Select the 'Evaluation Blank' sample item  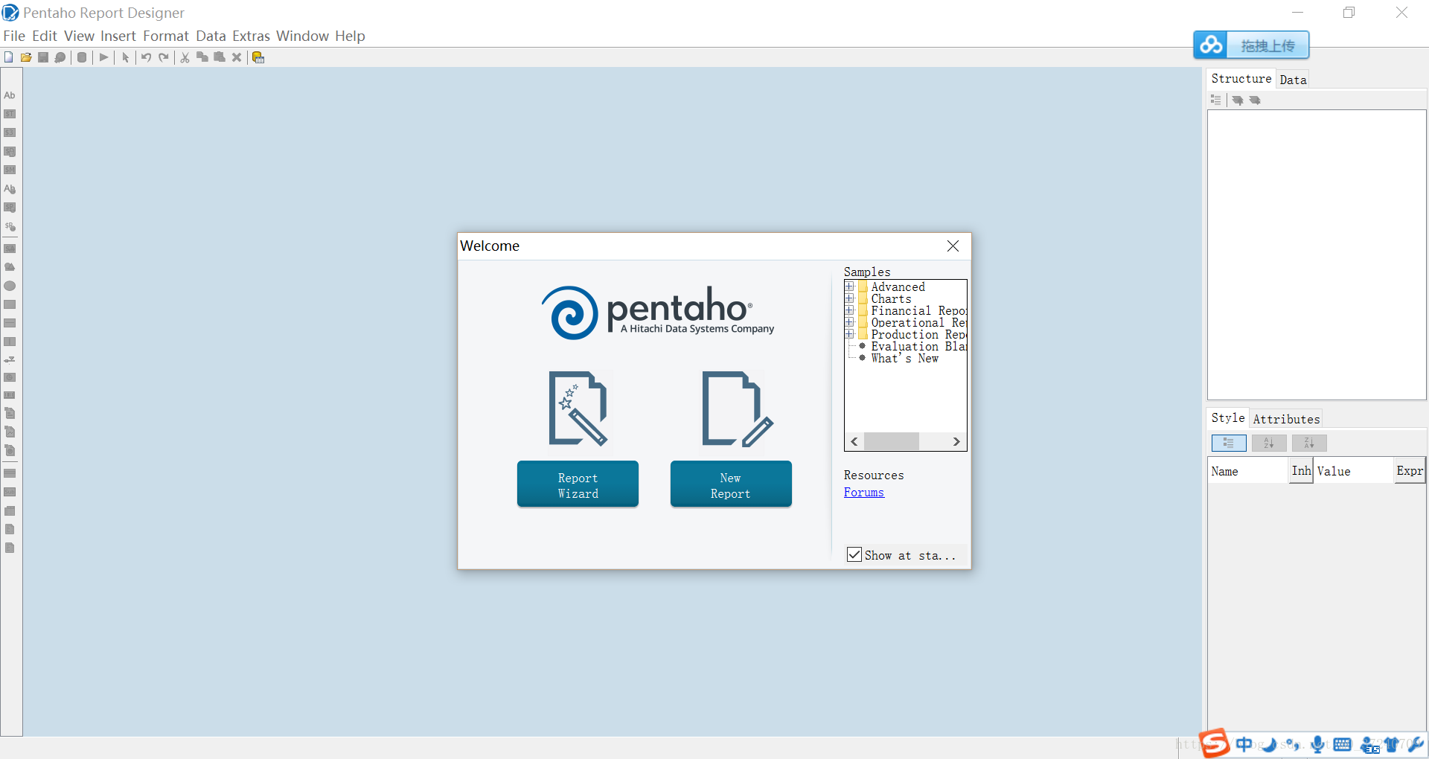point(918,346)
